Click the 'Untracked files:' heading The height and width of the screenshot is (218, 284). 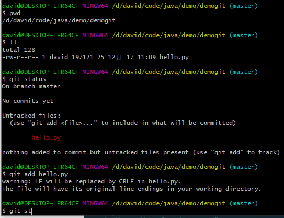pyautogui.click(x=31, y=116)
